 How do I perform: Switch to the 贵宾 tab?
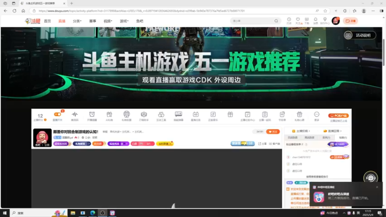(326, 137)
